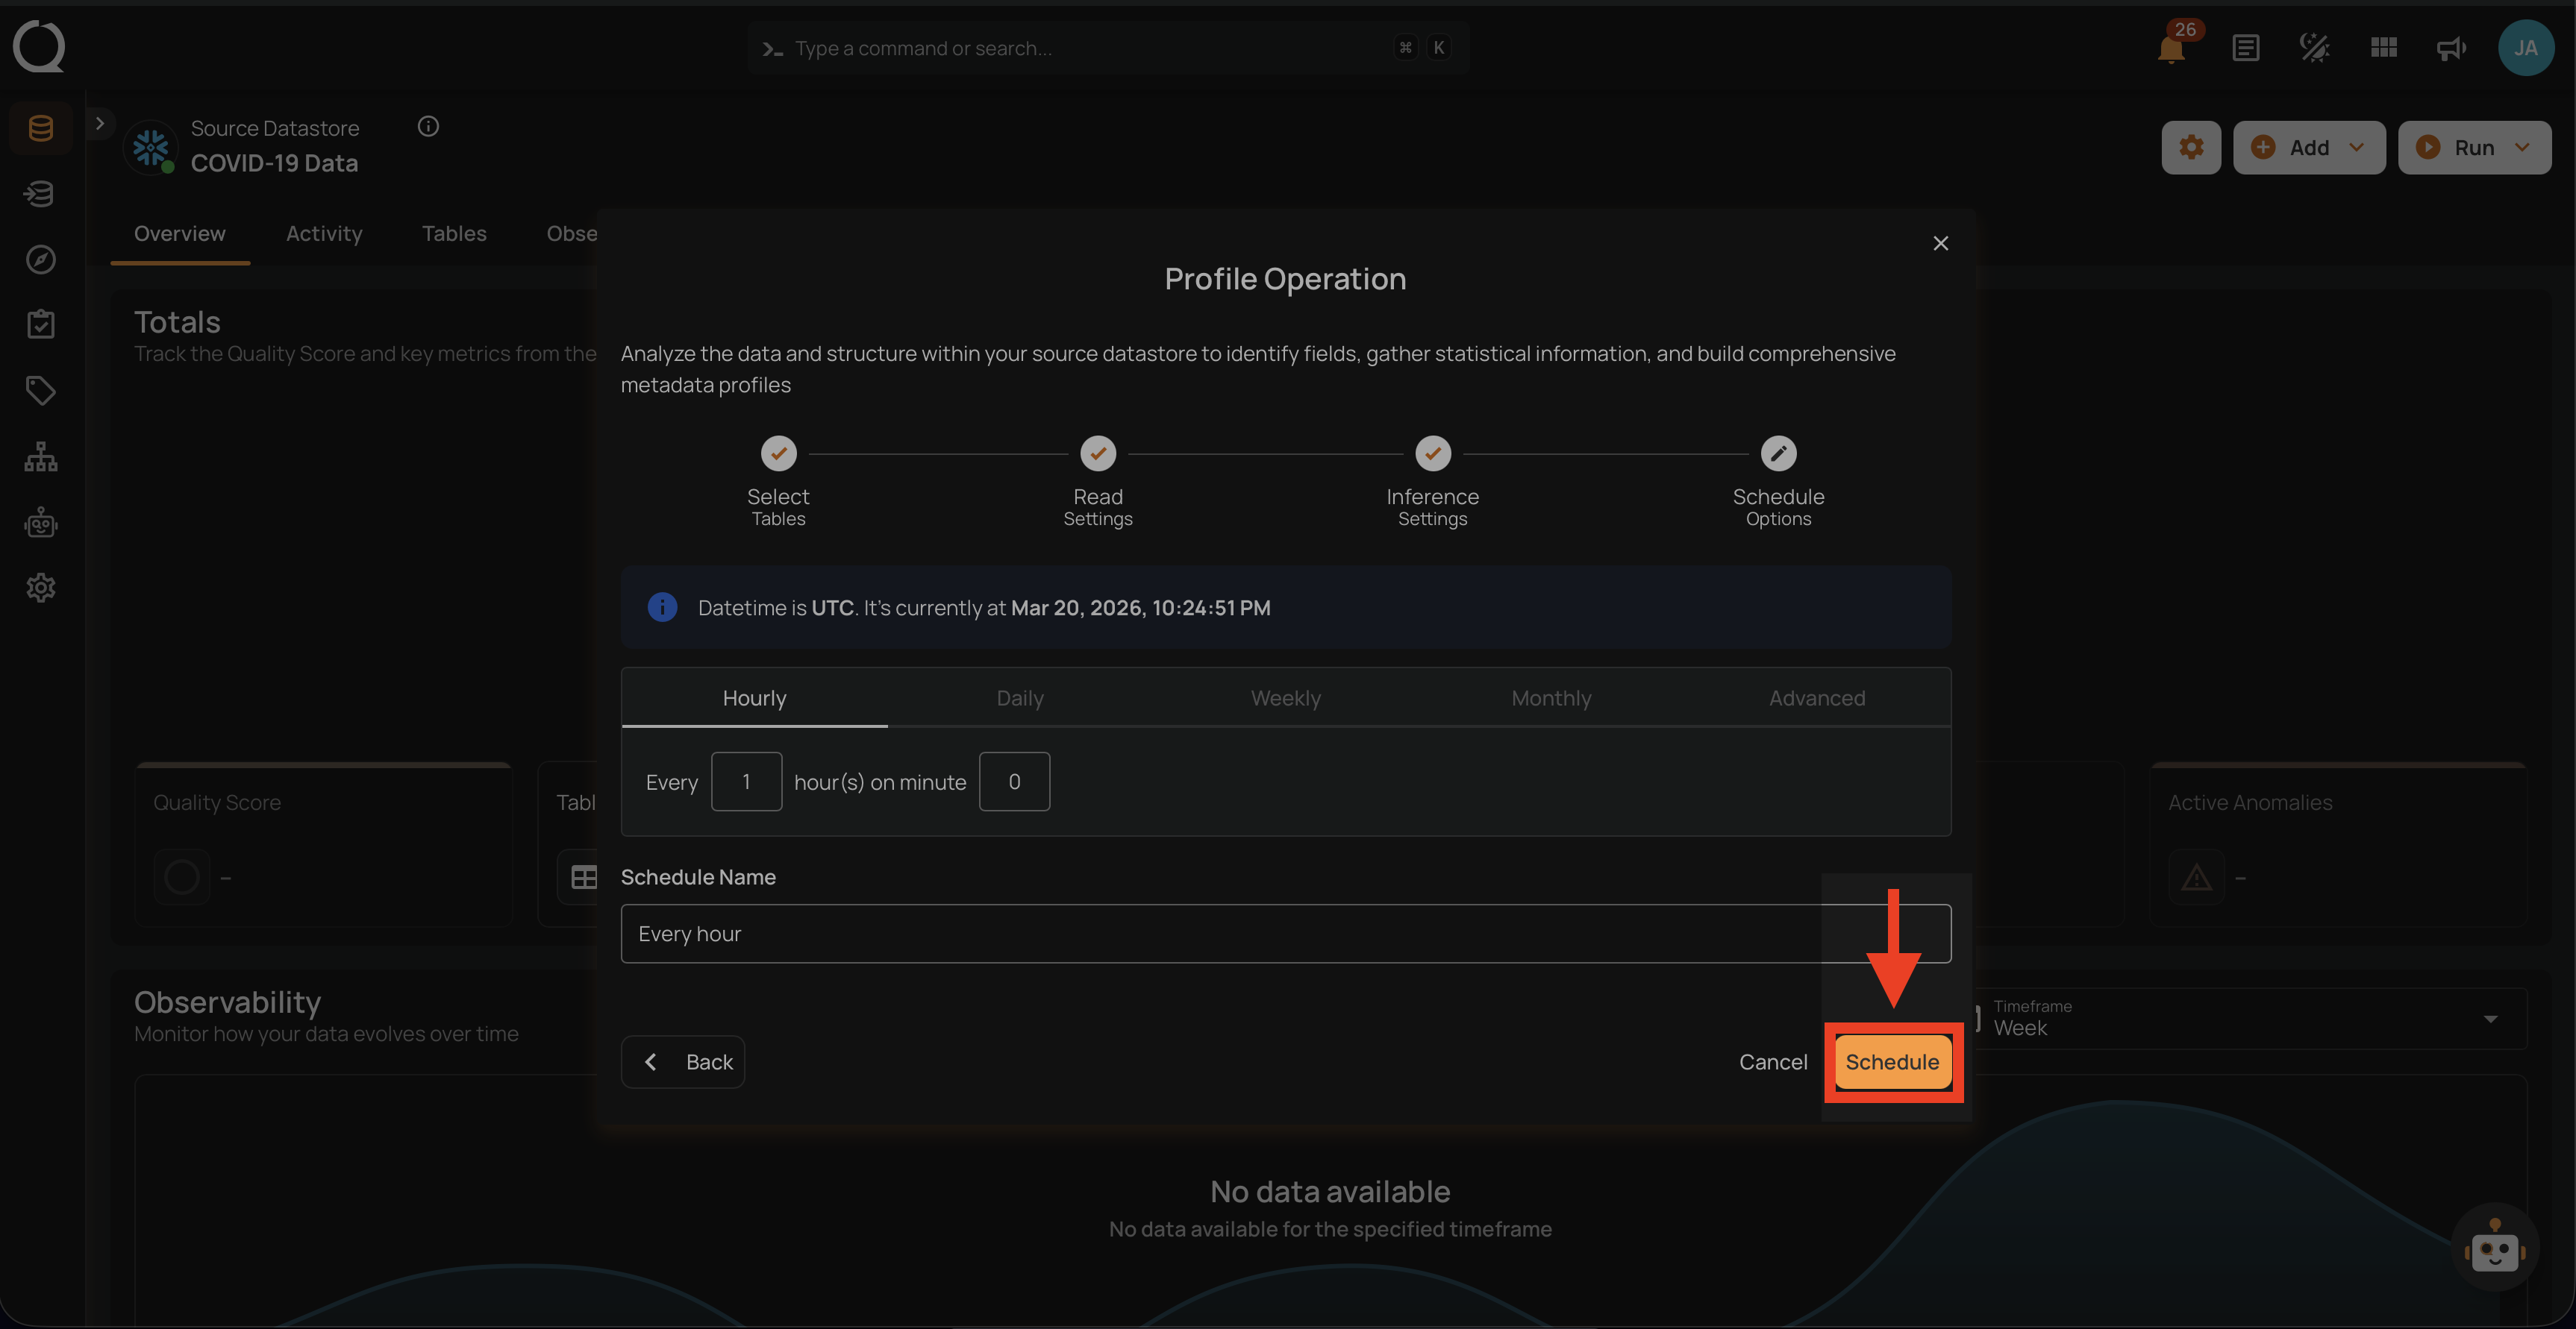Screen dimensions: 2576x1329
Task: Toggle between dark and light theme
Action: [x=2313, y=48]
